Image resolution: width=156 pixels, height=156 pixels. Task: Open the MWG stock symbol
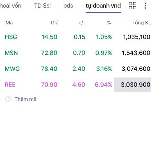point(12,69)
